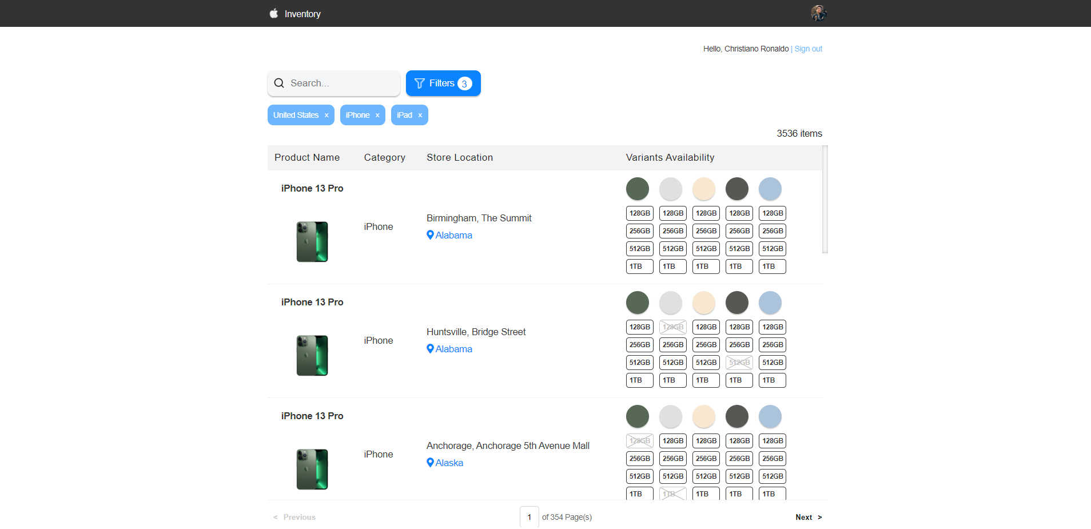Viewport: 1091px width, 529px height.
Task: Click the Variants Availability column header
Action: (x=670, y=157)
